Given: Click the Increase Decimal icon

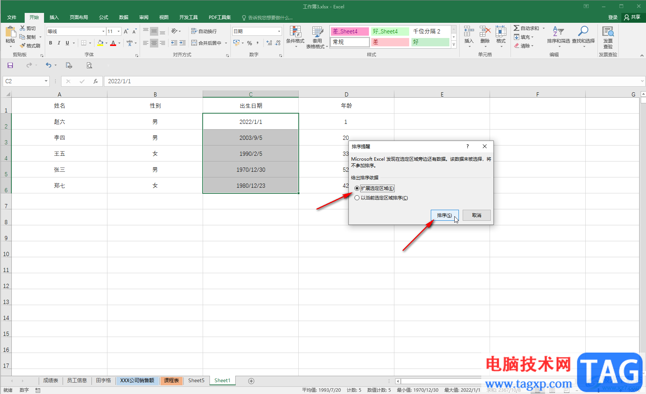Looking at the screenshot, I should click(x=269, y=43).
